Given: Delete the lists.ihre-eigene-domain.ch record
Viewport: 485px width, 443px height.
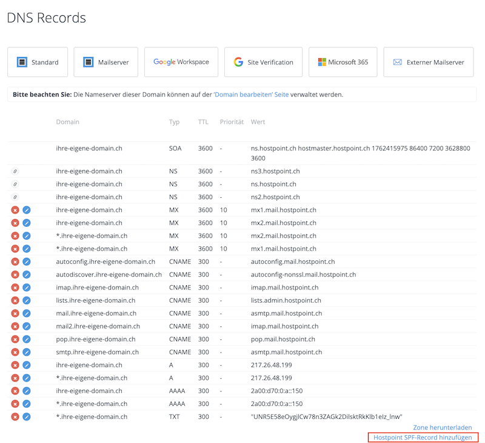Looking at the screenshot, I should click(x=15, y=300).
